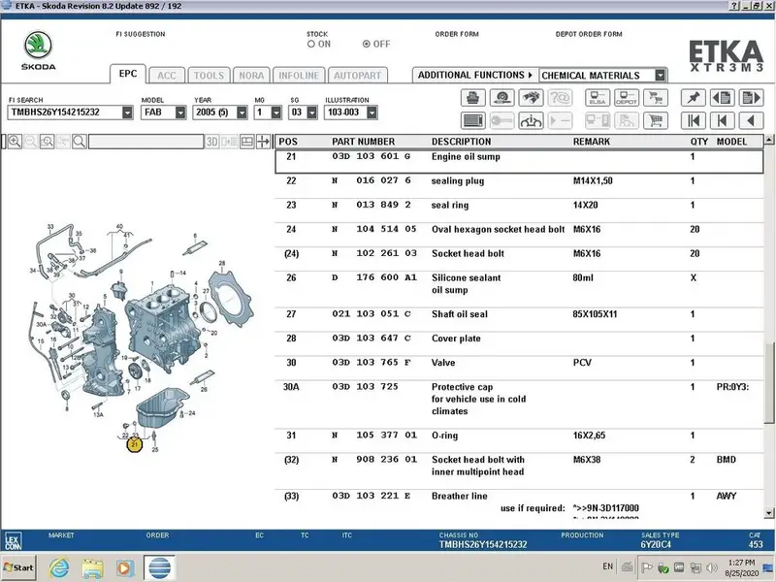Open the MODEL dropdown showing FAB
Screen dimensions: 776x582
[x=180, y=113]
